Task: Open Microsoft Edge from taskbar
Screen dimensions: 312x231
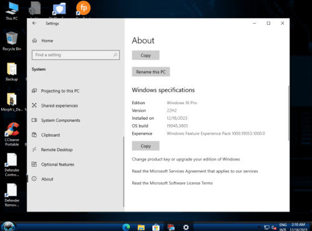Action: tap(126, 227)
